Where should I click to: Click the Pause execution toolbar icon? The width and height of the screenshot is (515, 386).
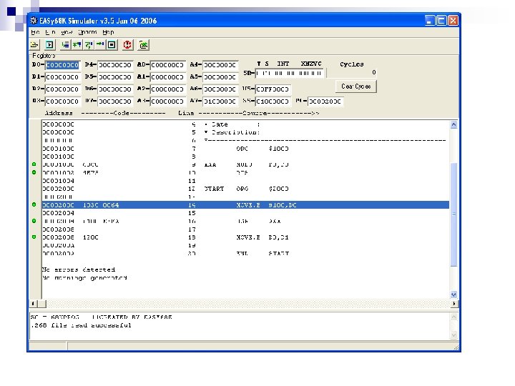tap(111, 45)
